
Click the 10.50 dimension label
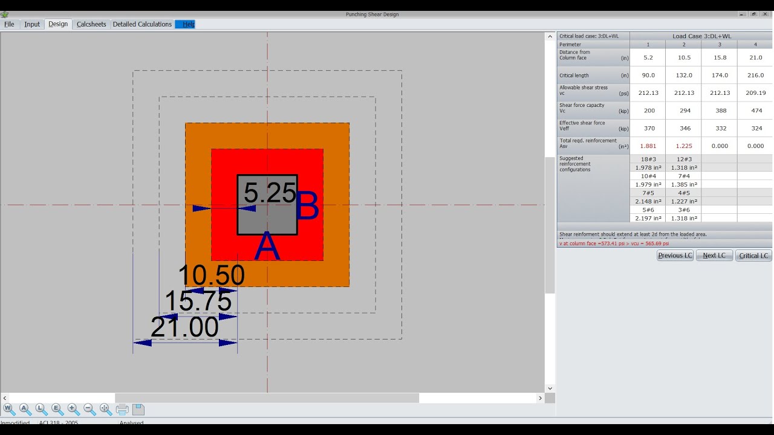[211, 275]
